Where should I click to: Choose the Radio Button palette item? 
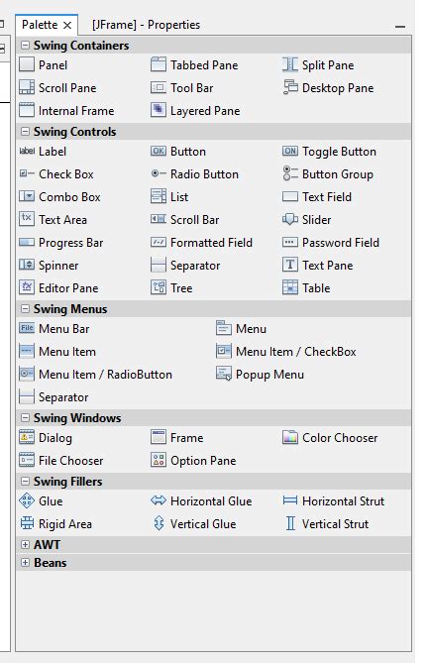tap(195, 173)
